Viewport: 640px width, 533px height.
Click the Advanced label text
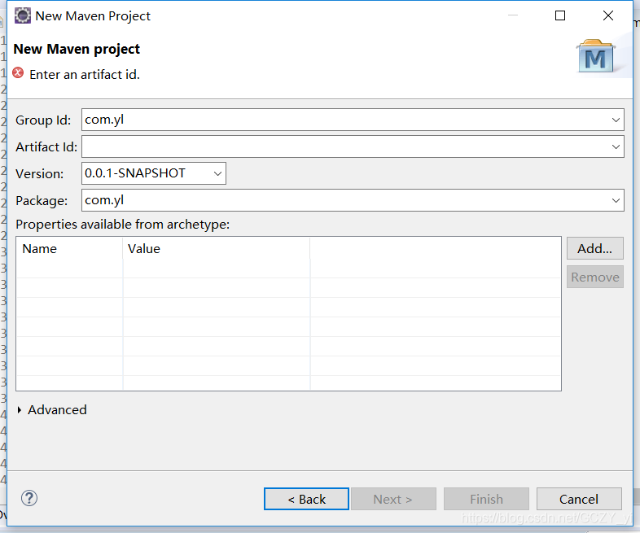(x=57, y=410)
